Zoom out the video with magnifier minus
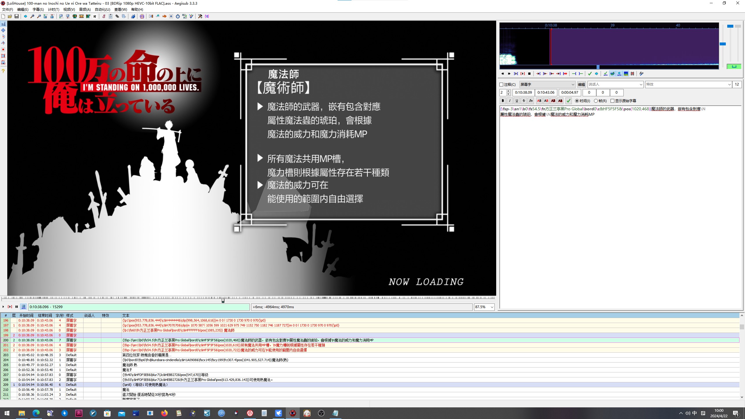Image resolution: width=745 pixels, height=419 pixels. pos(39,16)
